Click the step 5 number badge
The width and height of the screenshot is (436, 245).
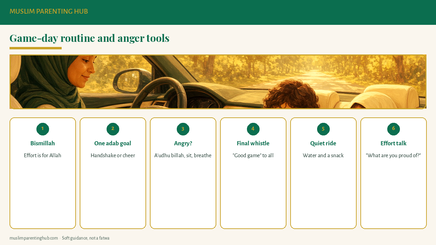(x=323, y=129)
